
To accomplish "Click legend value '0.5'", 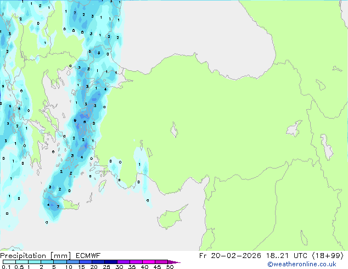I will pyautogui.click(x=19, y=267).
